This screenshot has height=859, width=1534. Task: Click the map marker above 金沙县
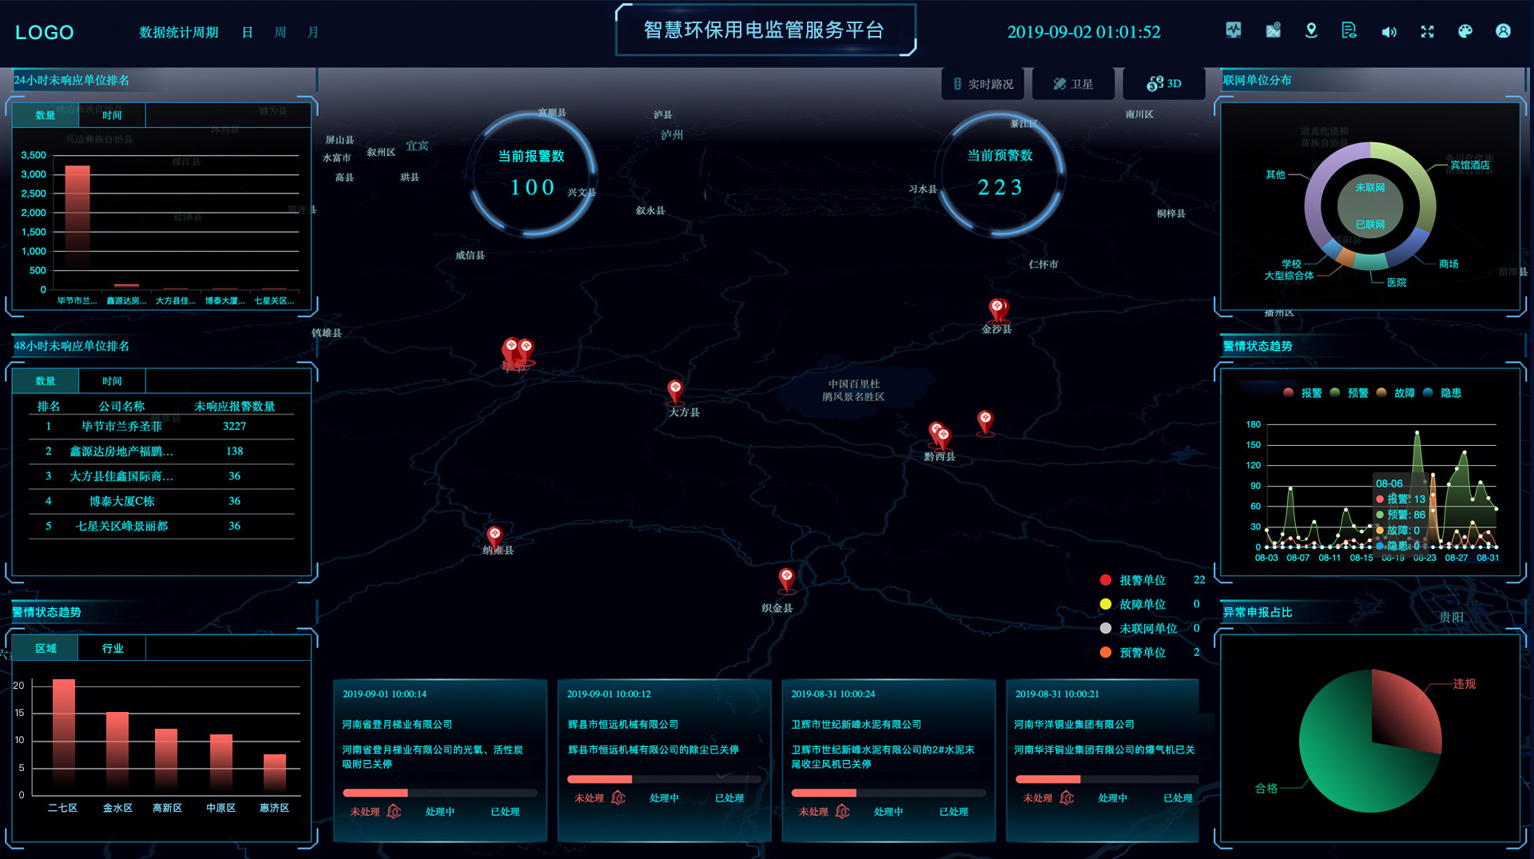coord(997,309)
